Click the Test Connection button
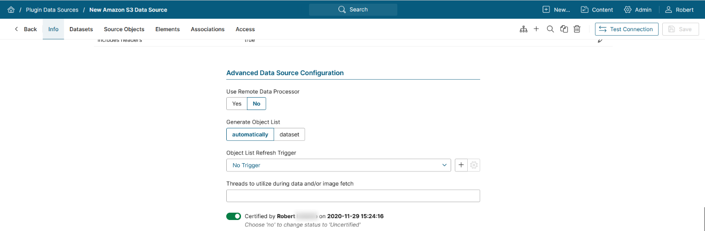Screen dimensions: 705x231 pyautogui.click(x=626, y=29)
